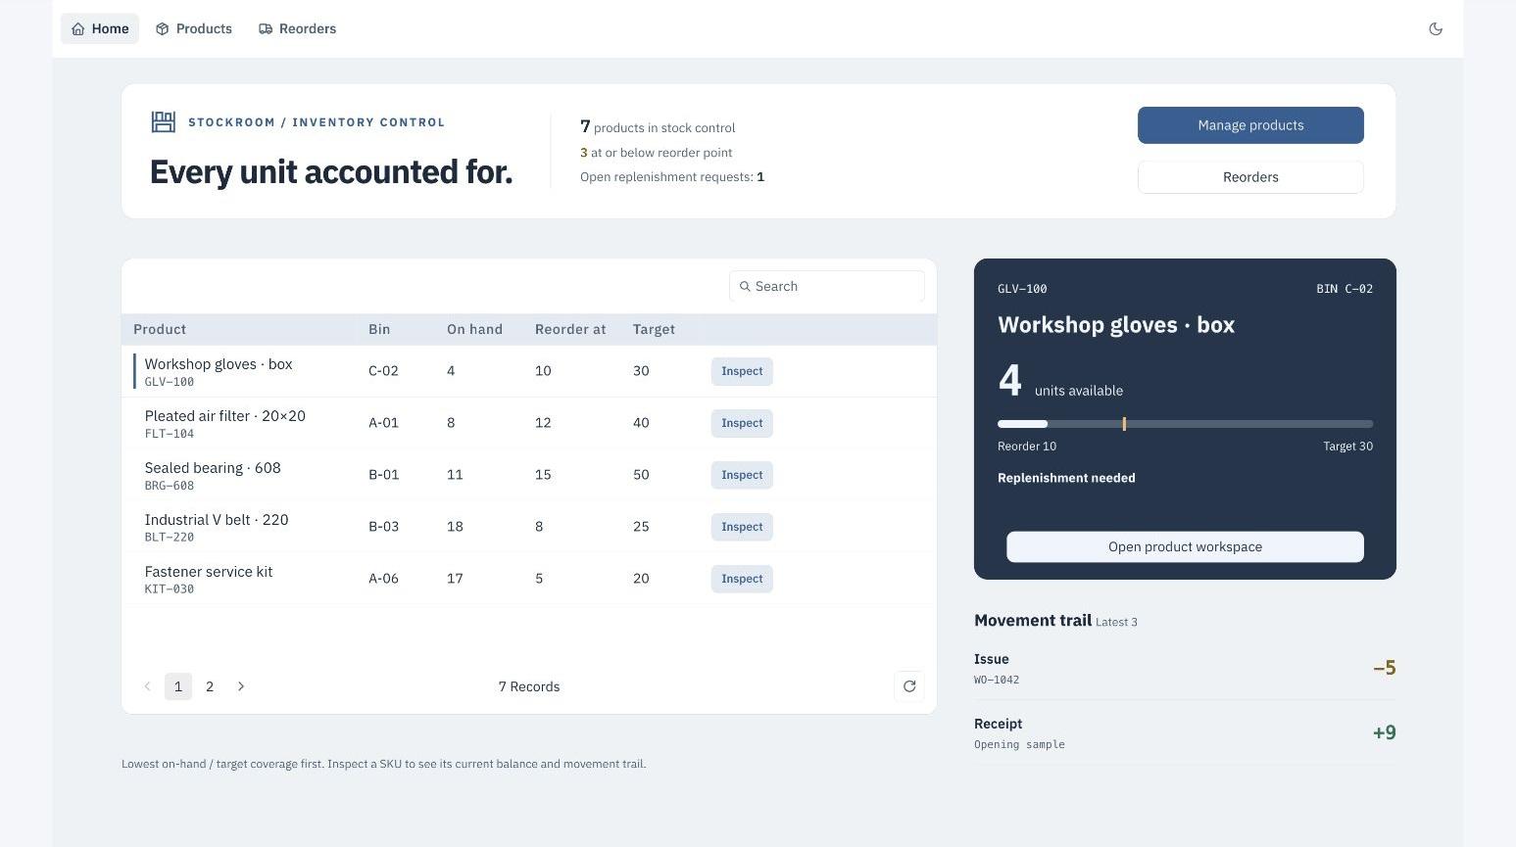Click the Movement trail heading
1516x847 pixels.
1033,620
